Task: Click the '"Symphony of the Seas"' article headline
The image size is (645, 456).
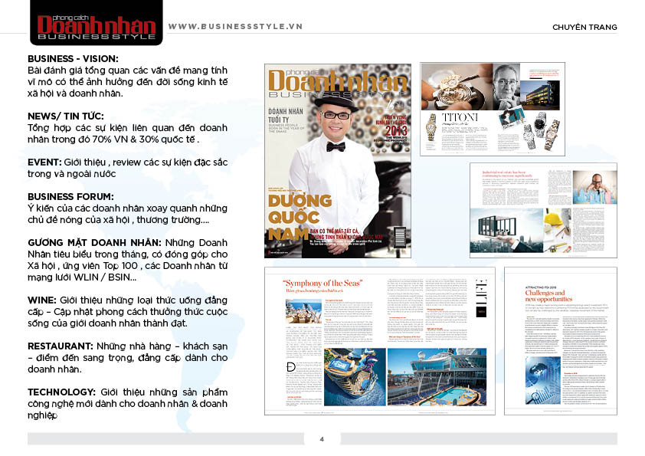Action: [x=323, y=283]
